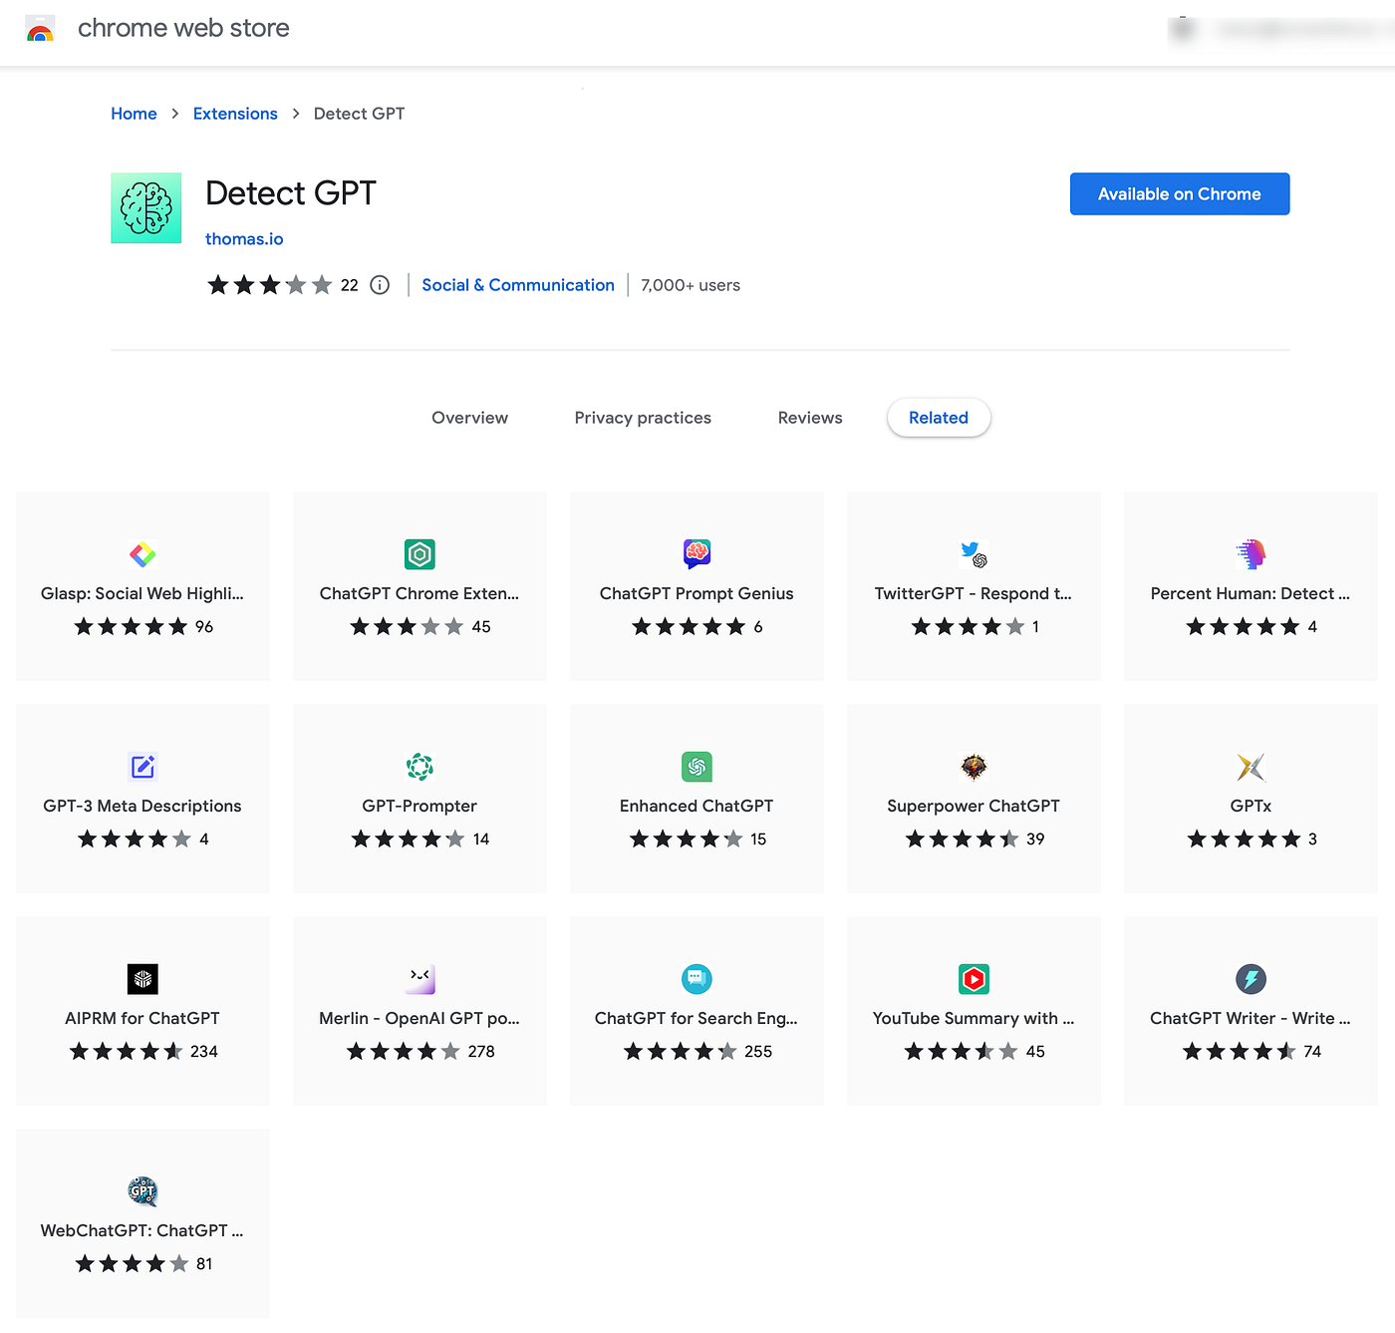Click the GPT-3 Meta Descriptions pencil icon

click(x=142, y=767)
